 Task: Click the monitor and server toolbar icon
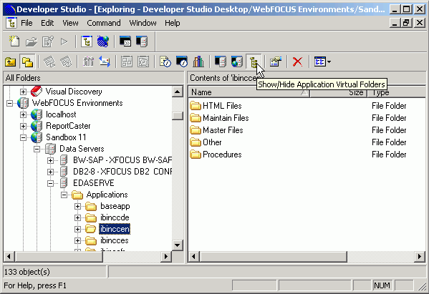click(221, 62)
